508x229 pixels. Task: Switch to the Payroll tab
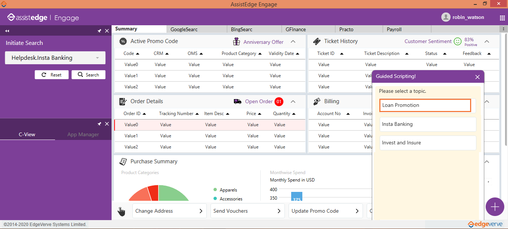tap(407, 29)
